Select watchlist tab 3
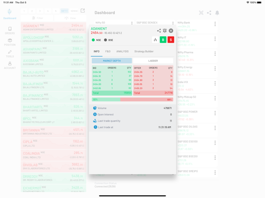This screenshot has width=265, height=198. [x=40, y=11]
